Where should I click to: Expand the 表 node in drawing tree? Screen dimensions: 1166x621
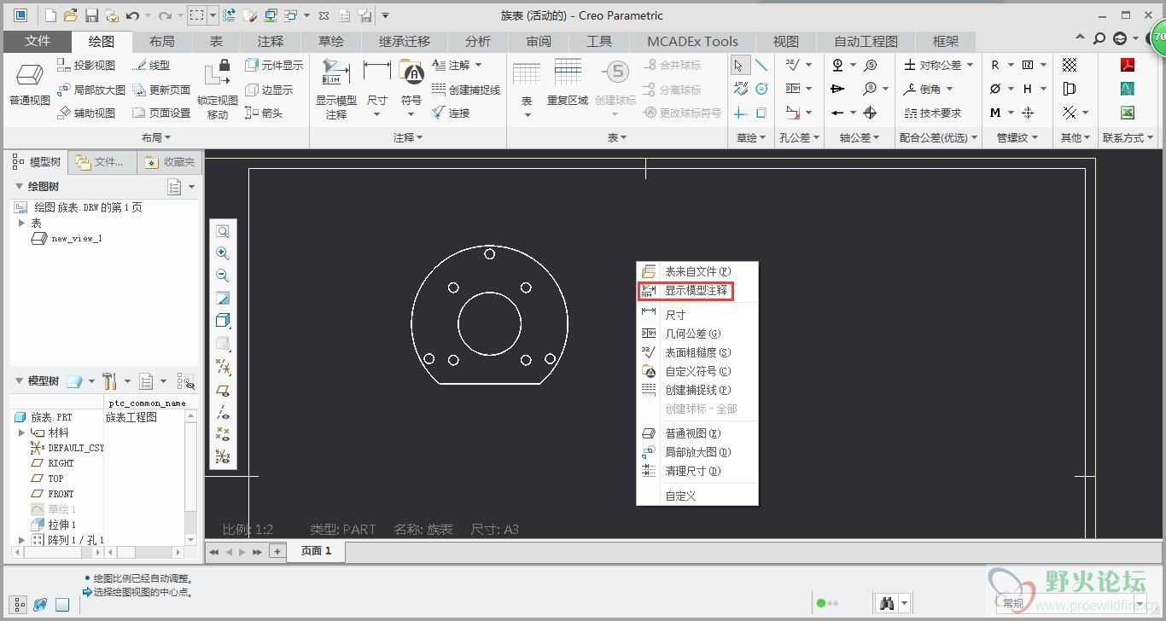[x=22, y=223]
